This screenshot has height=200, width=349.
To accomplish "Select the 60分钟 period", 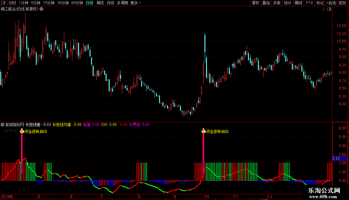I will [x=77, y=3].
